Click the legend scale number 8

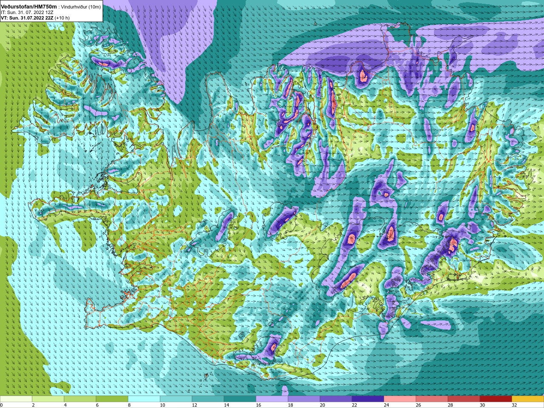coord(128,405)
